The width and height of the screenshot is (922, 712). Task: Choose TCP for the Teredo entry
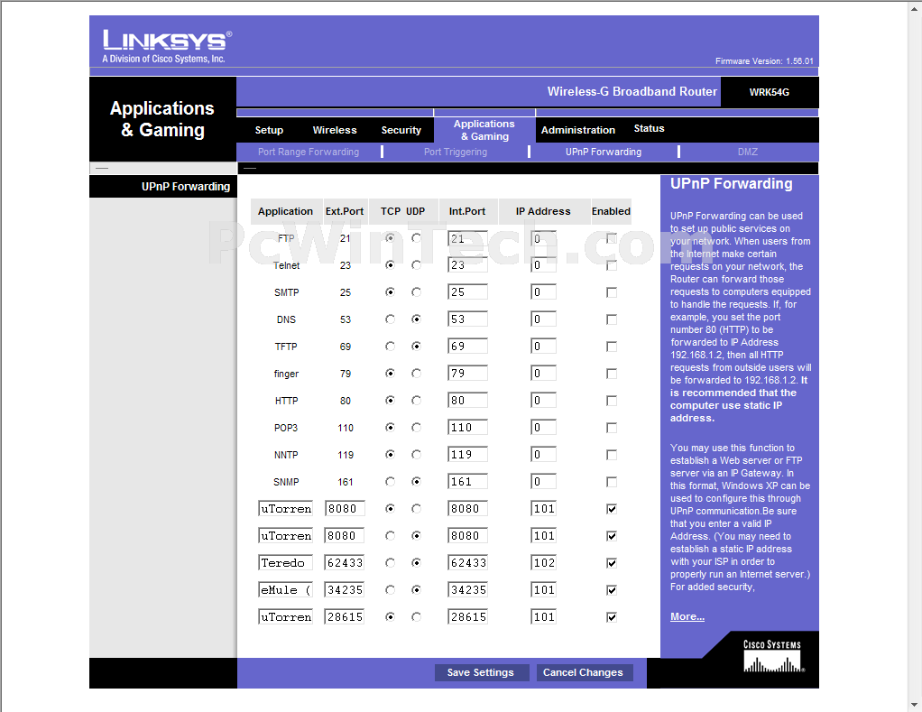coord(390,563)
